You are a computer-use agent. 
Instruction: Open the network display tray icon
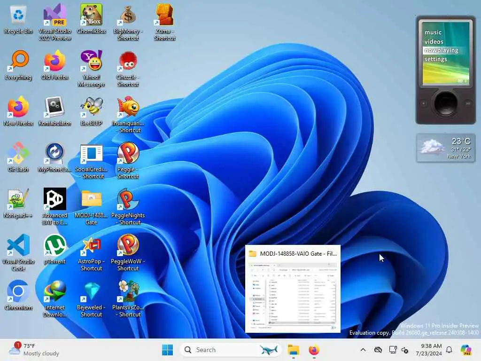click(393, 350)
